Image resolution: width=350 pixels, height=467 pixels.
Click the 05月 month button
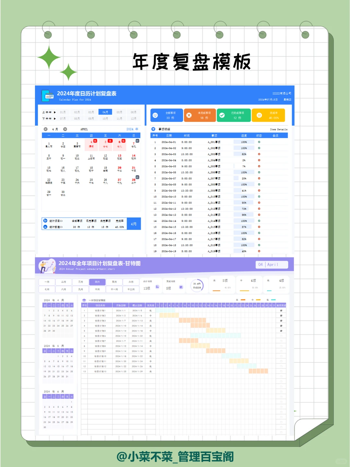point(120,112)
